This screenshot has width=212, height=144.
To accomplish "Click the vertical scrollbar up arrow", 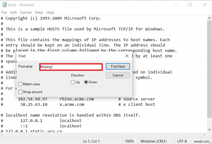I will (x=209, y=18).
